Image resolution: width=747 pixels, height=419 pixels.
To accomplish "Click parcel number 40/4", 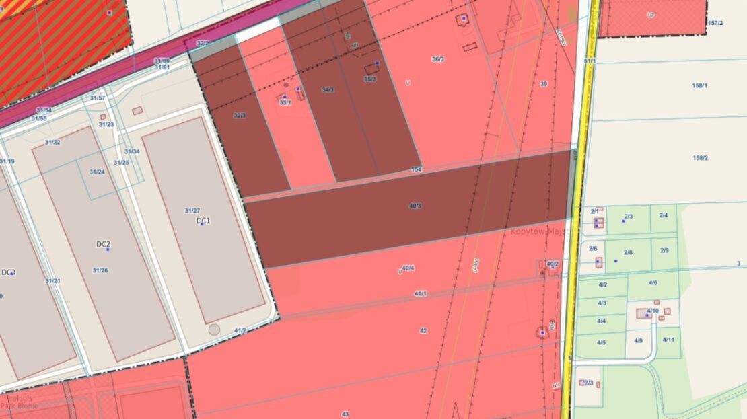I will tap(408, 268).
